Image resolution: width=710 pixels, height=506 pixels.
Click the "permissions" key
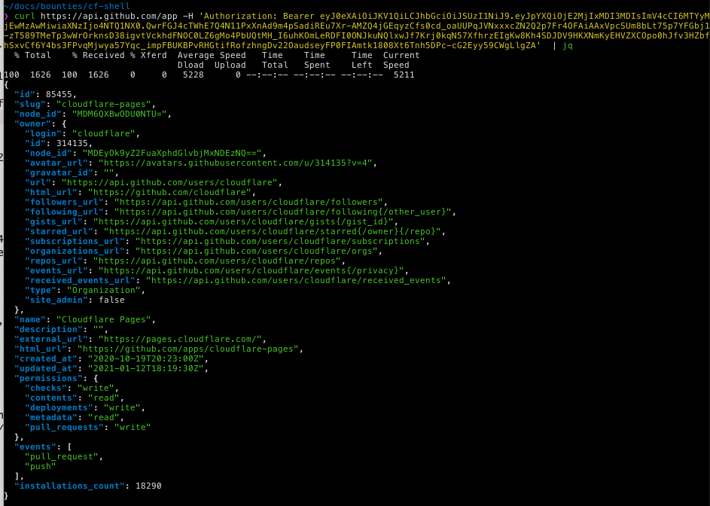pos(48,379)
